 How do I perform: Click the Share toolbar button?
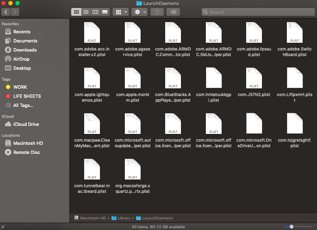[x=157, y=12]
